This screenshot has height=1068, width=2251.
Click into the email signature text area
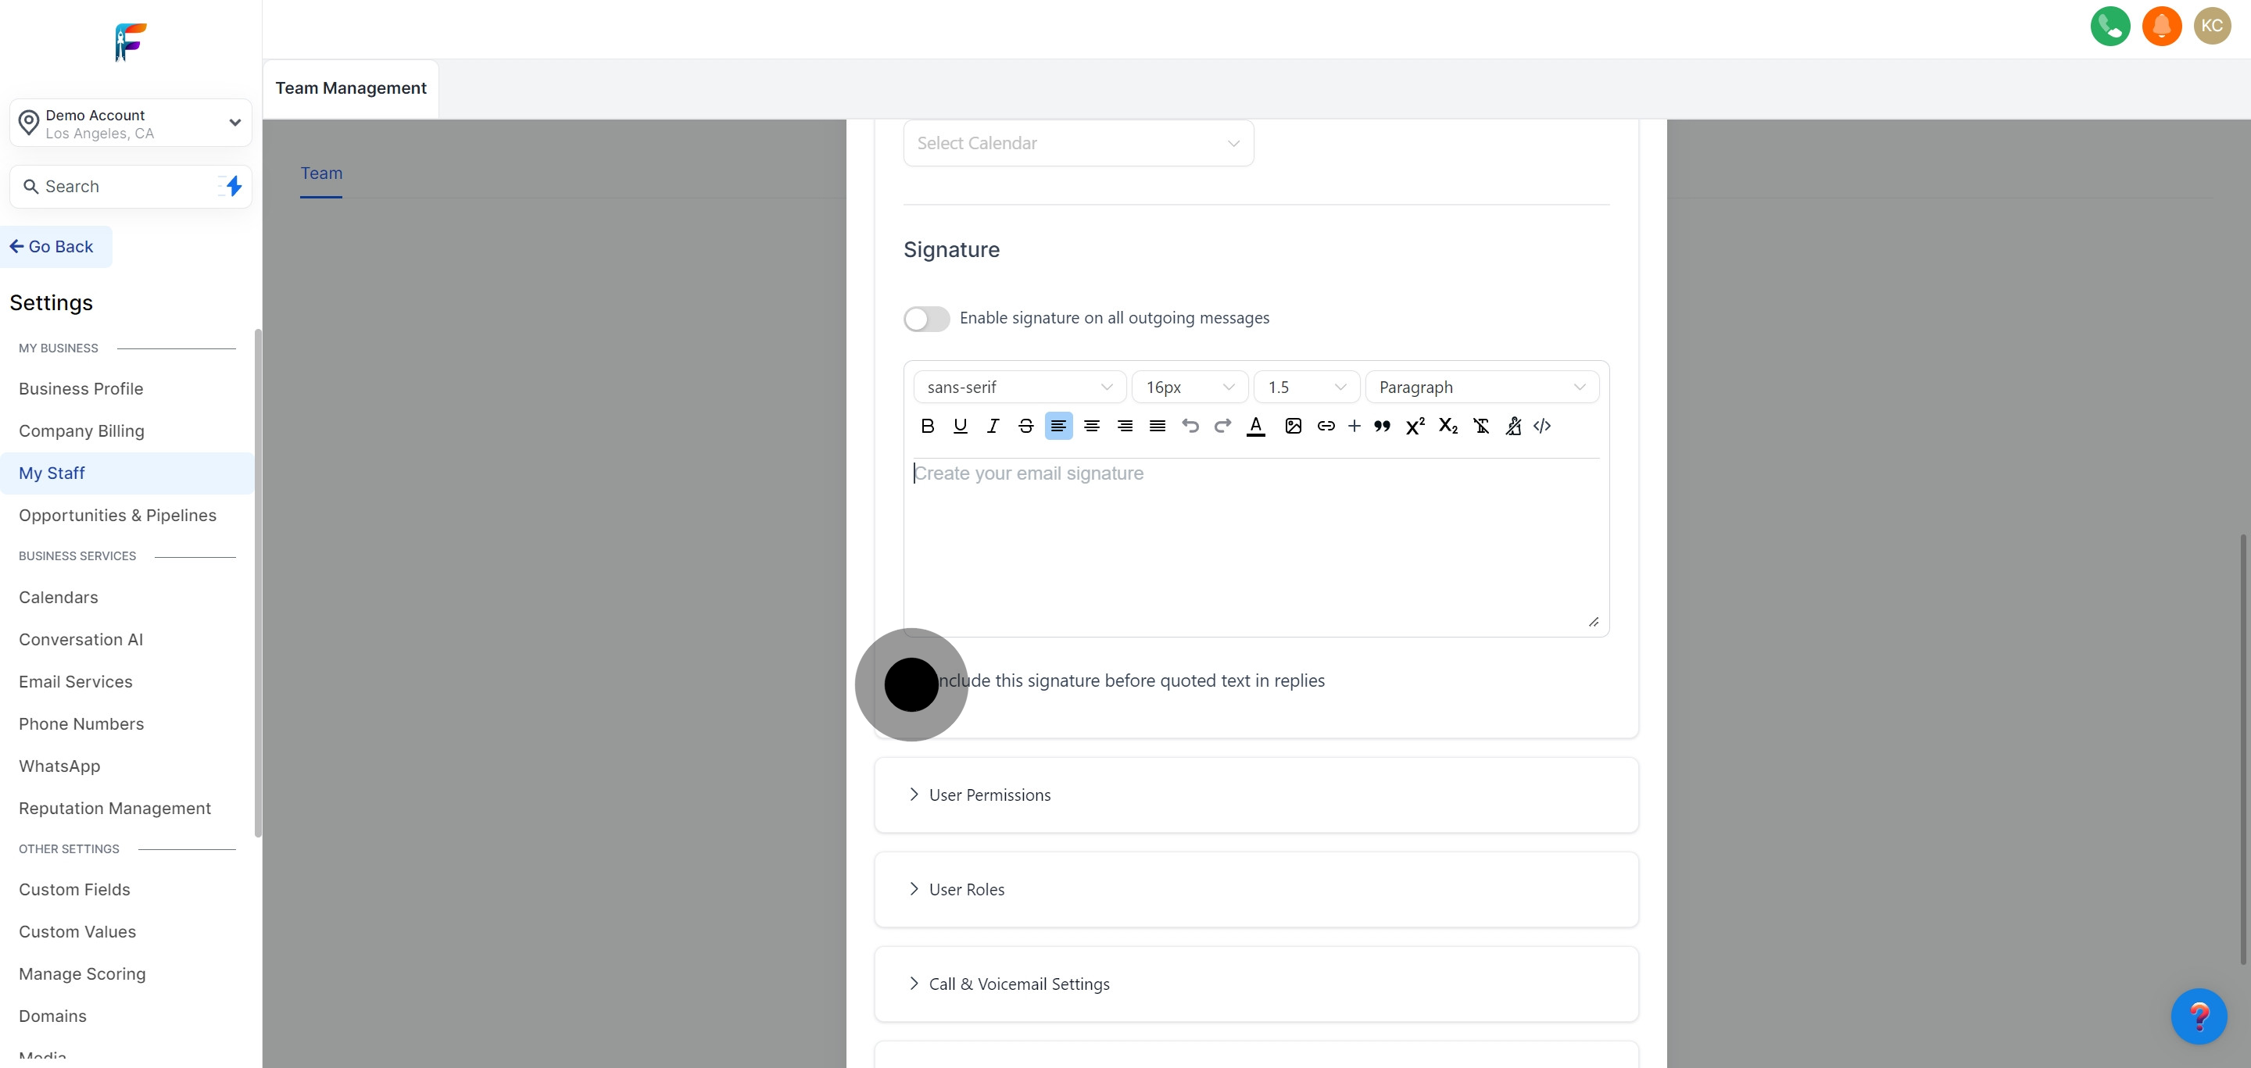[x=1254, y=541]
